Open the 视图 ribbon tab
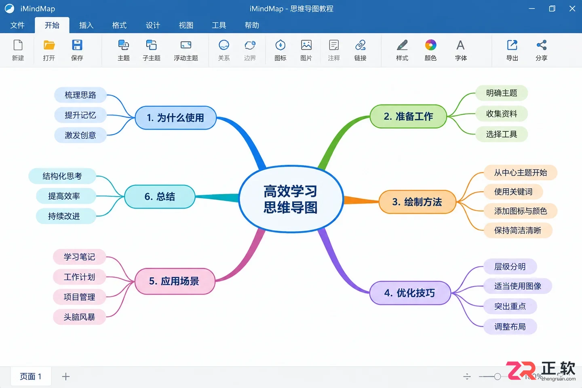This screenshot has height=388, width=582. [186, 25]
